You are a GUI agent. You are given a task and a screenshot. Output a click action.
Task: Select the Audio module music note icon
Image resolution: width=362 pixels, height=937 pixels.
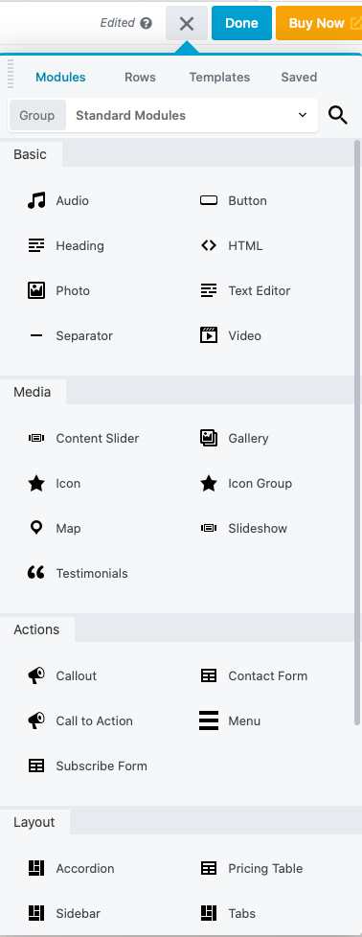click(36, 201)
